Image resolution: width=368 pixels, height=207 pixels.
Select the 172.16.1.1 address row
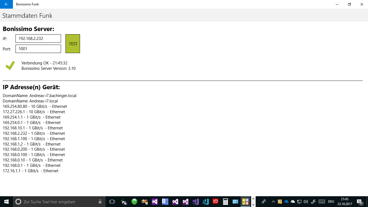pyautogui.click(x=30, y=171)
